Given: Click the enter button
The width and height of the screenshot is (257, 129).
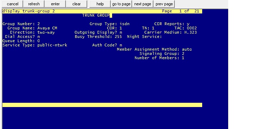Looking at the screenshot, I should [55, 4].
